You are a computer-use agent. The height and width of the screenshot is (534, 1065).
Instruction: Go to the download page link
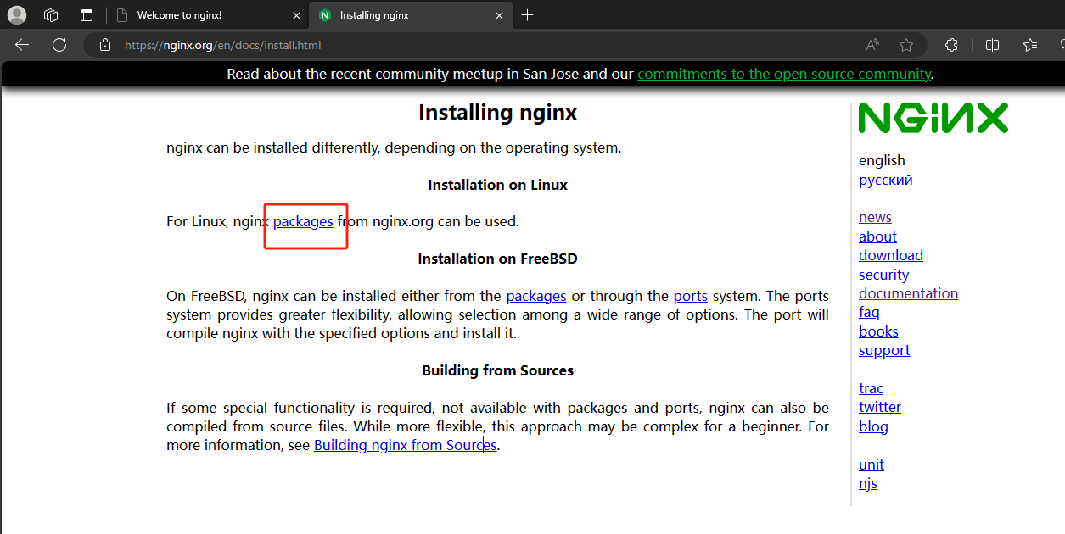coord(891,255)
